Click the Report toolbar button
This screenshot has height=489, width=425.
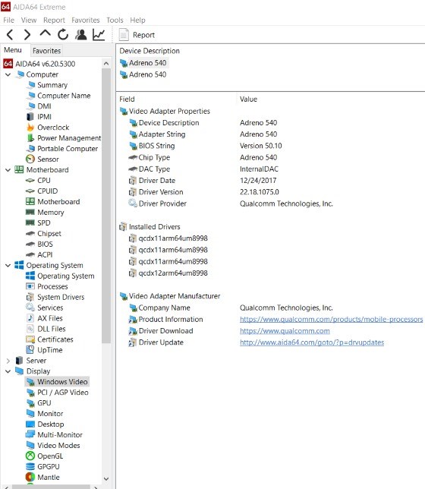coord(137,35)
